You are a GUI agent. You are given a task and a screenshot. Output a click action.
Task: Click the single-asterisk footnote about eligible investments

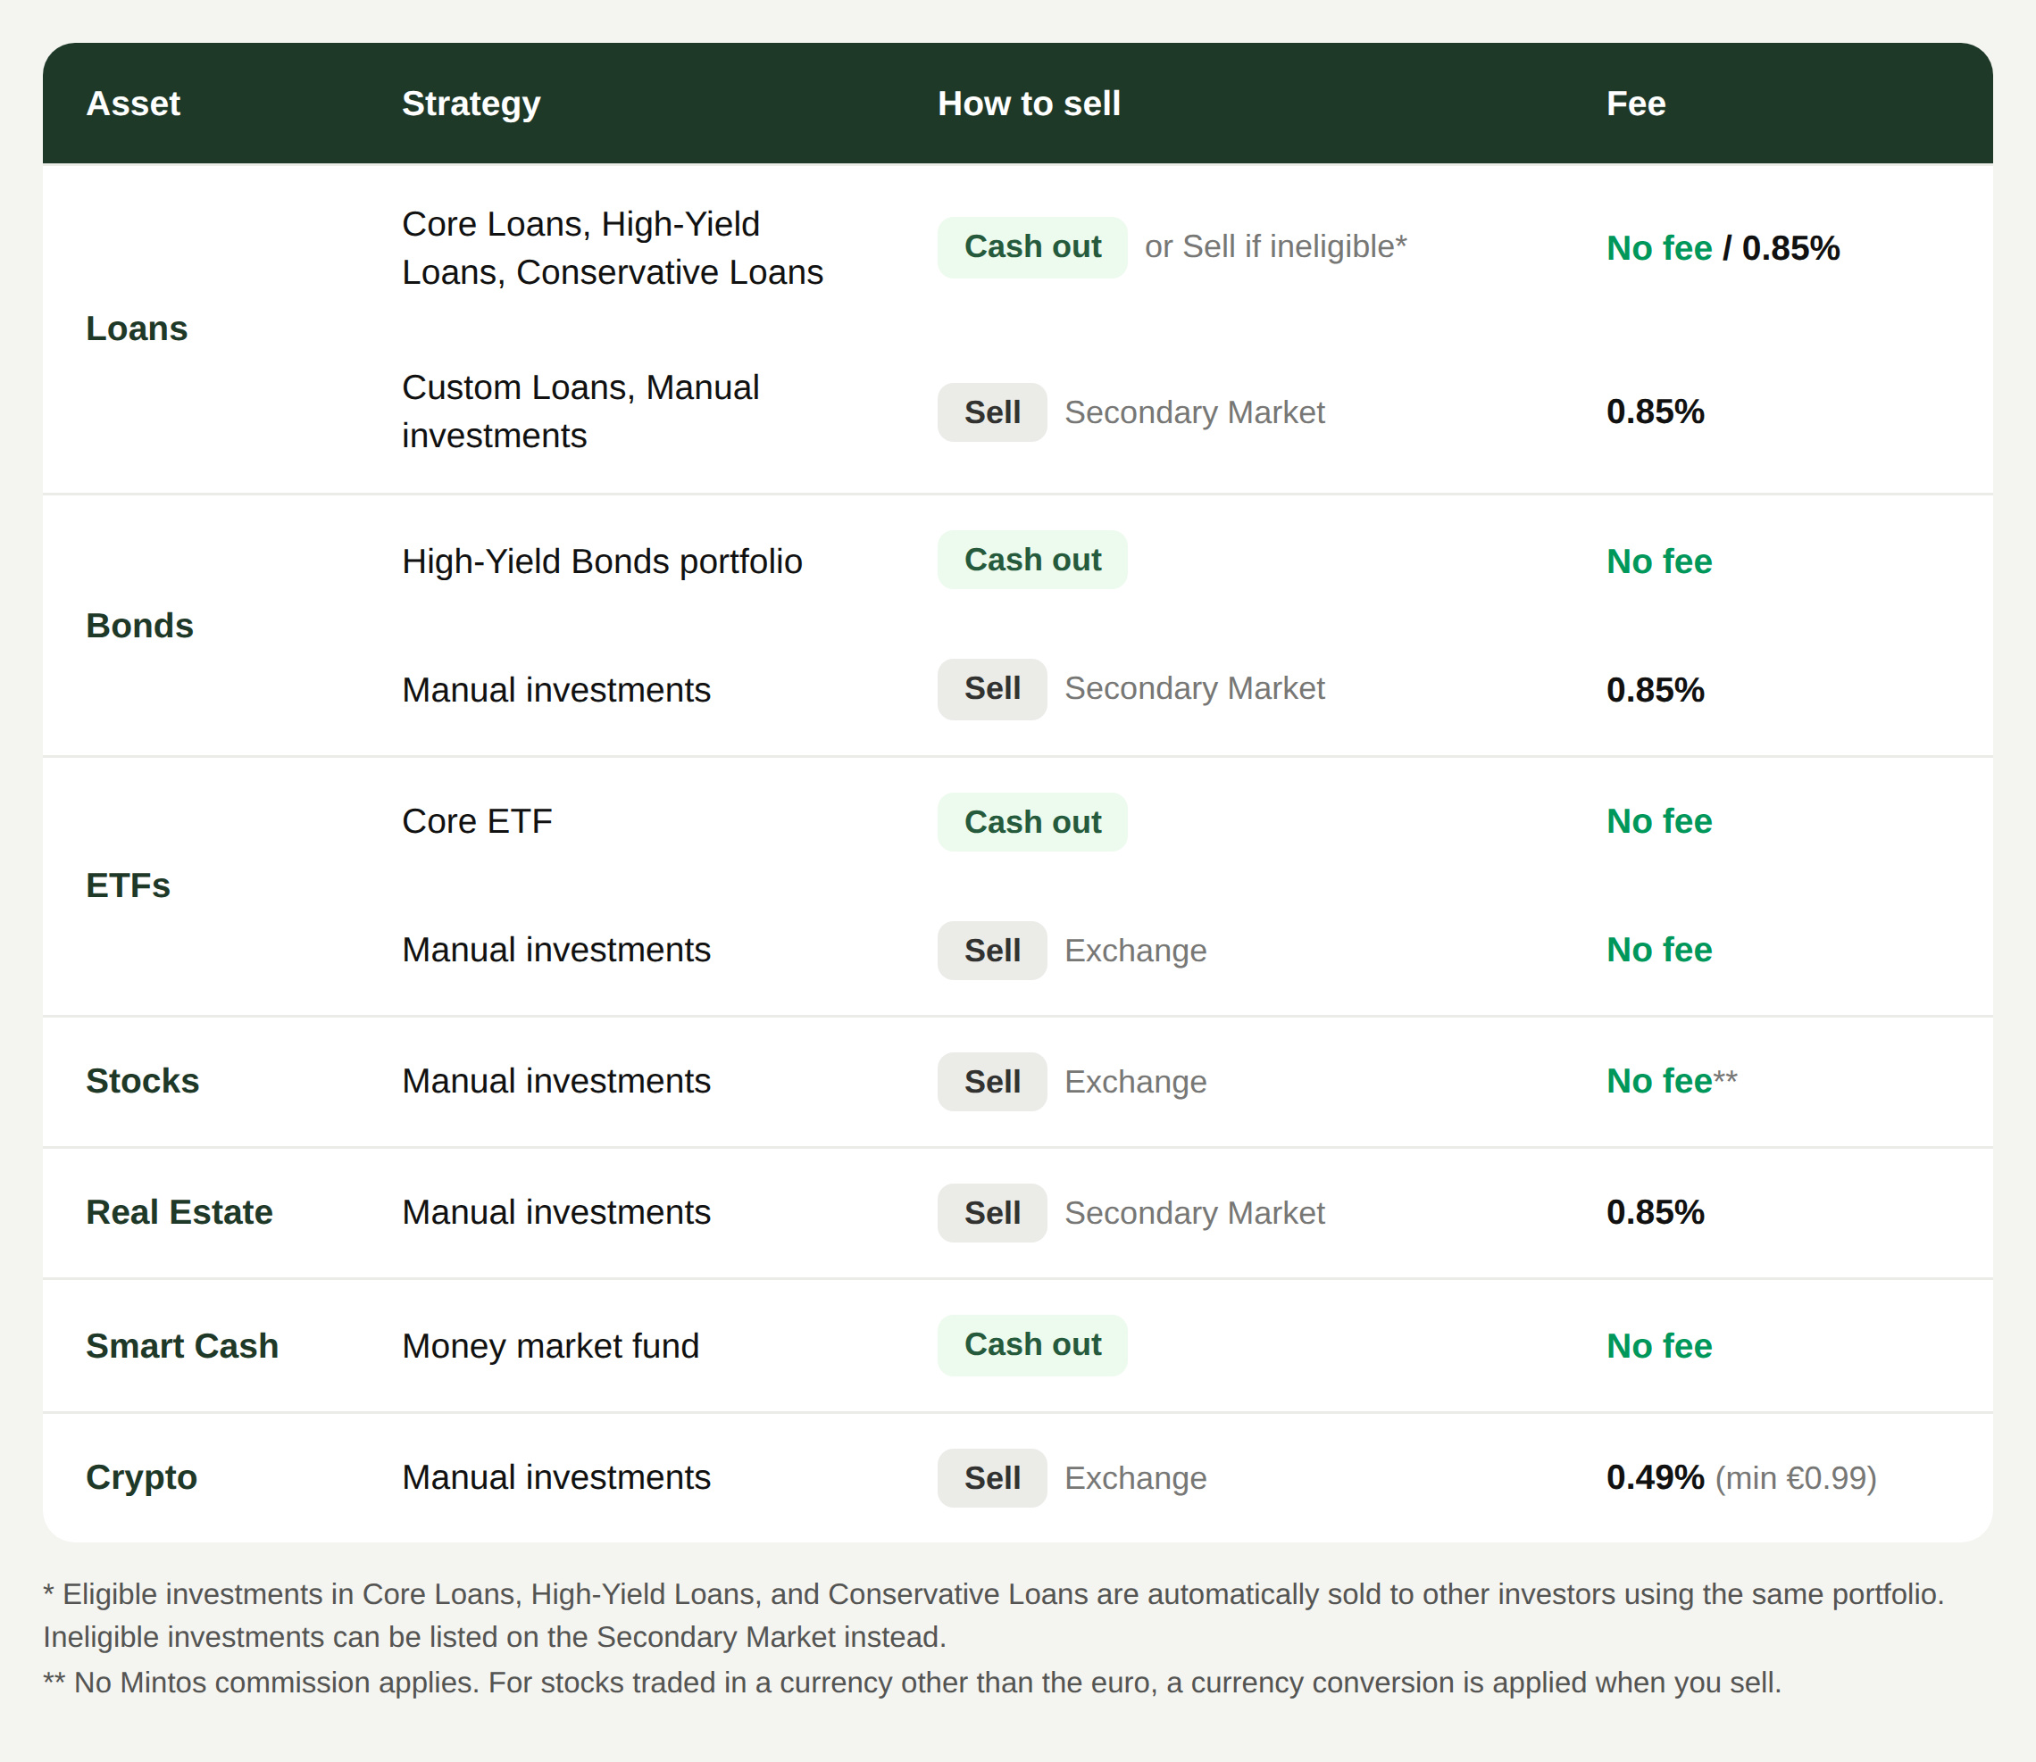993,1616
